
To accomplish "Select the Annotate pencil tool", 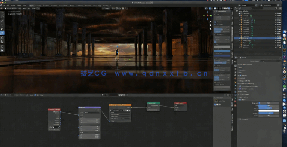I will 2,38.
